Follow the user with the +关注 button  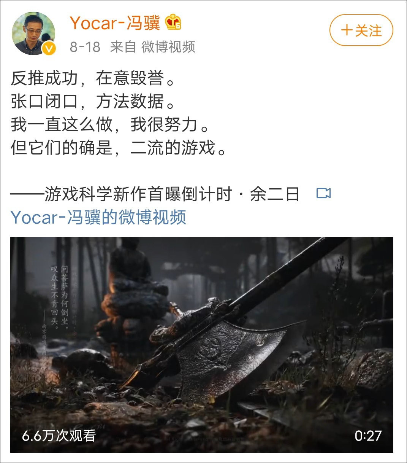[361, 30]
